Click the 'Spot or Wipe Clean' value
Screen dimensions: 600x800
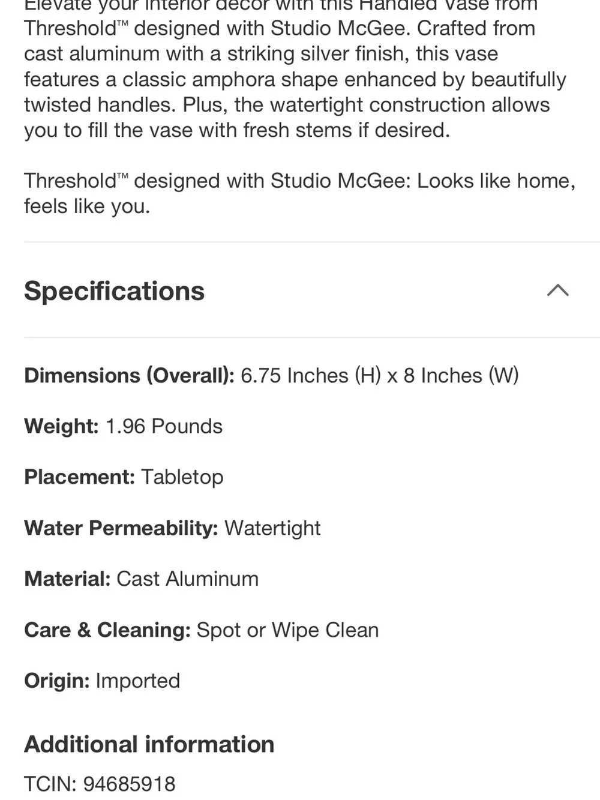point(287,630)
